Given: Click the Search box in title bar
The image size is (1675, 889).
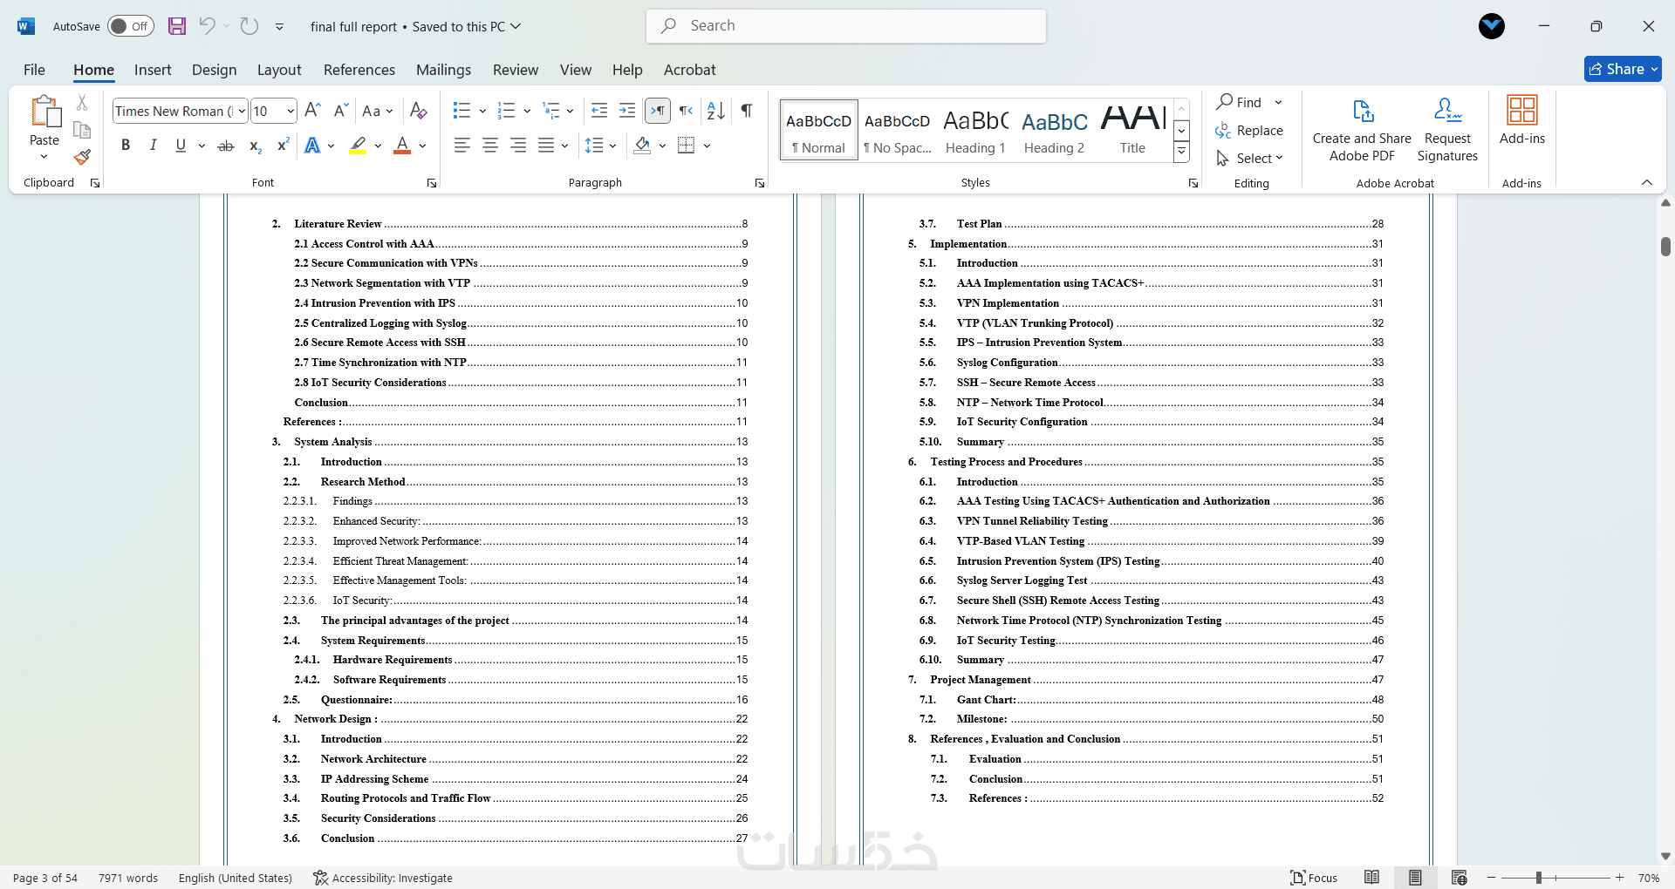Looking at the screenshot, I should [x=846, y=26].
